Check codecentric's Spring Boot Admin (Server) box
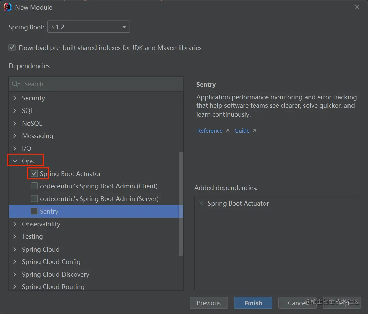The image size is (368, 314). click(34, 198)
